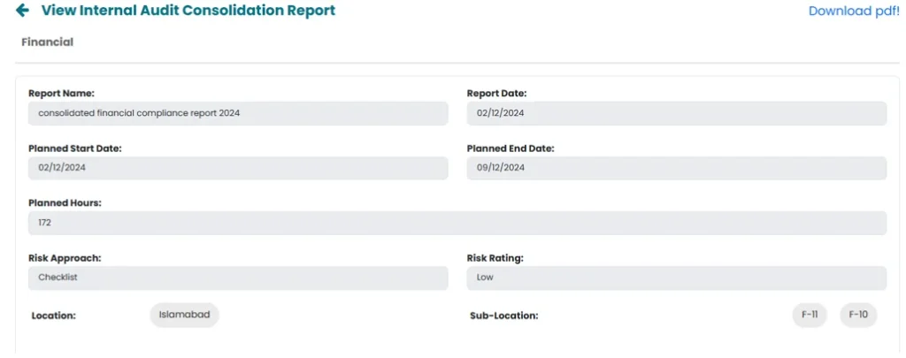The height and width of the screenshot is (358, 906).
Task: Click the Report Date field
Action: [676, 113]
